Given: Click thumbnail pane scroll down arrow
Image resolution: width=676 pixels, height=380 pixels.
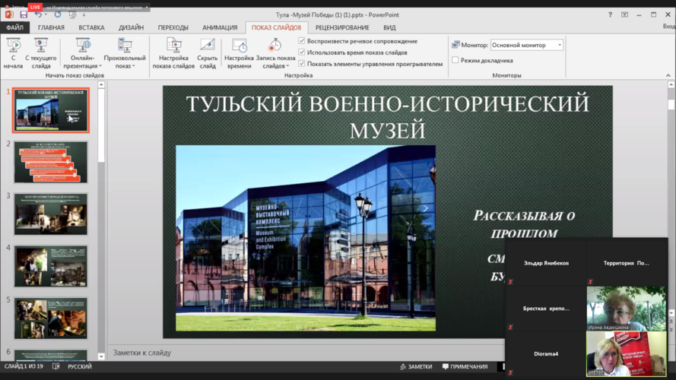Looking at the screenshot, I should 101,356.
